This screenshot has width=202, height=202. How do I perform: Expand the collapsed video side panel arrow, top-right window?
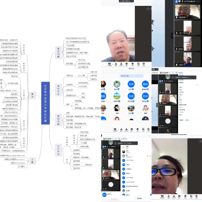coord(172,36)
